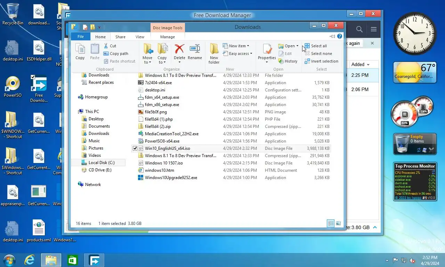Click Select all in the ribbon
This screenshot has width=445, height=267.
(316, 46)
